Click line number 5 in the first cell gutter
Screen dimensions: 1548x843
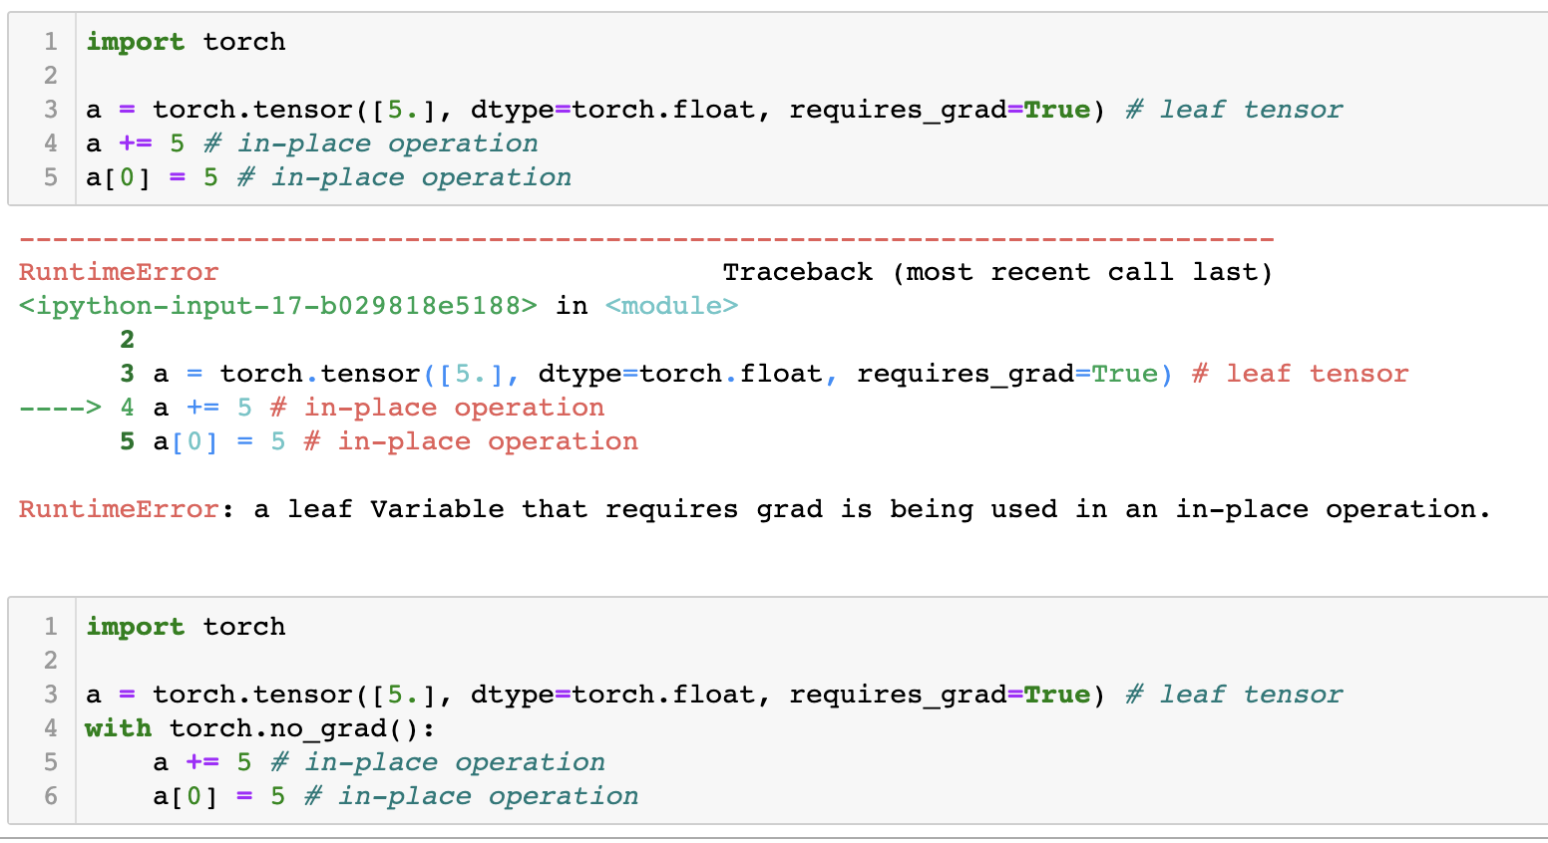(x=51, y=177)
